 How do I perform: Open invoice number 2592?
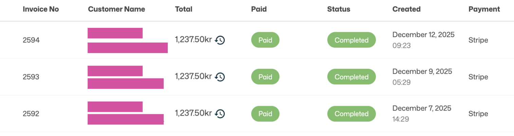click(x=31, y=114)
